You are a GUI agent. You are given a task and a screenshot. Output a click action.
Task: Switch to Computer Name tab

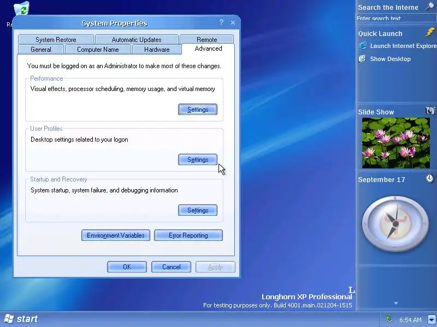tap(98, 50)
